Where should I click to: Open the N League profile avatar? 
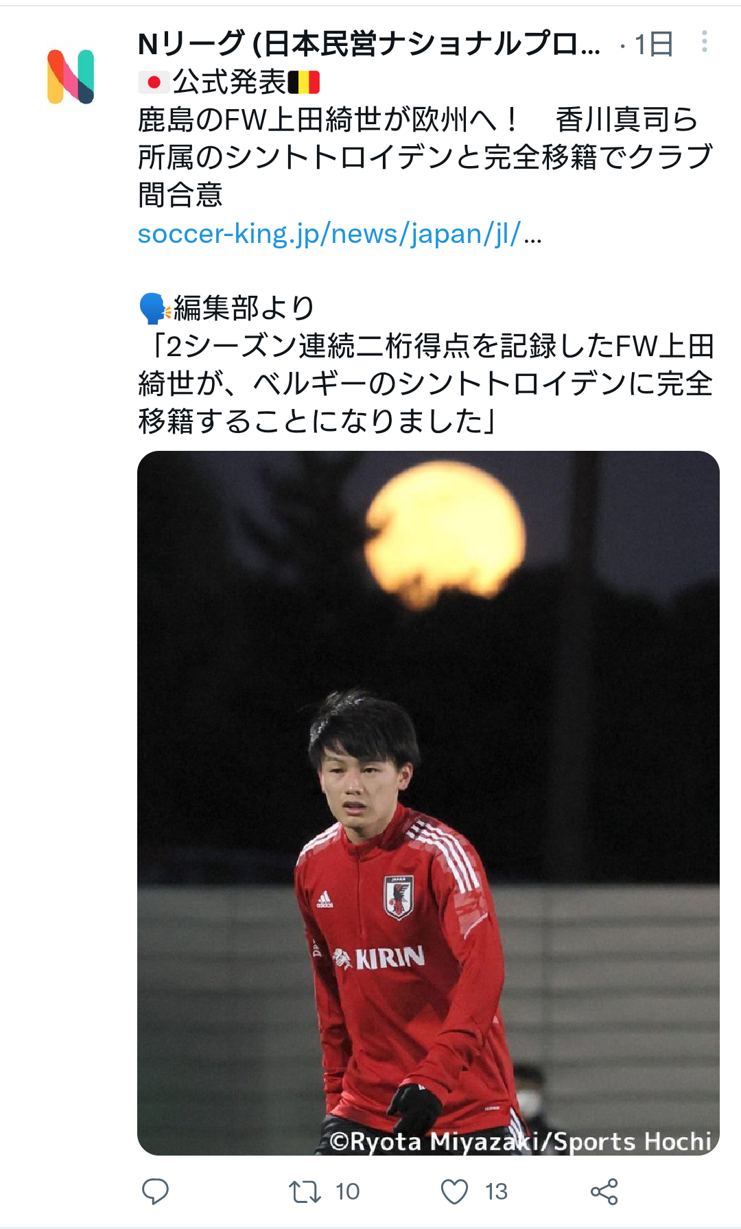pyautogui.click(x=71, y=76)
